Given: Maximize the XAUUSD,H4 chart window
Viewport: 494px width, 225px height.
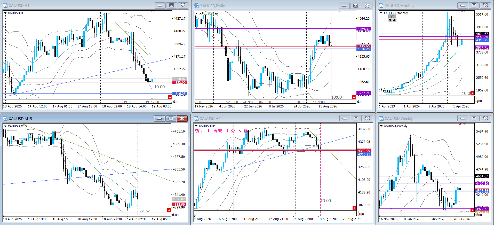Looking at the screenshot, I should point(356,118).
